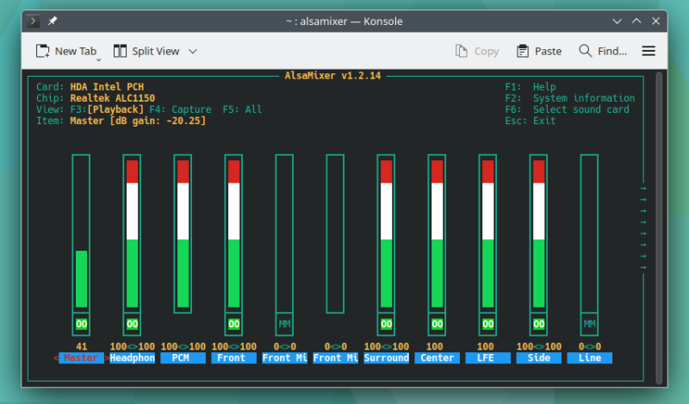The width and height of the screenshot is (689, 404).
Task: Toggle the Front channel mute indicator
Action: [233, 324]
